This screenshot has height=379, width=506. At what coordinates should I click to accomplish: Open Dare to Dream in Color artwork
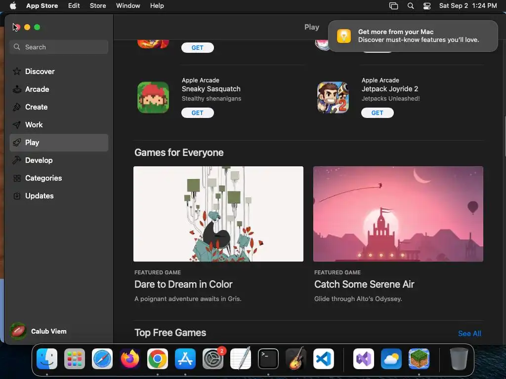(218, 214)
